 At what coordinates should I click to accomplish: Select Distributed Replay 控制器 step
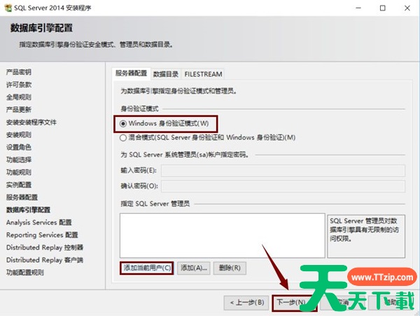click(45, 247)
